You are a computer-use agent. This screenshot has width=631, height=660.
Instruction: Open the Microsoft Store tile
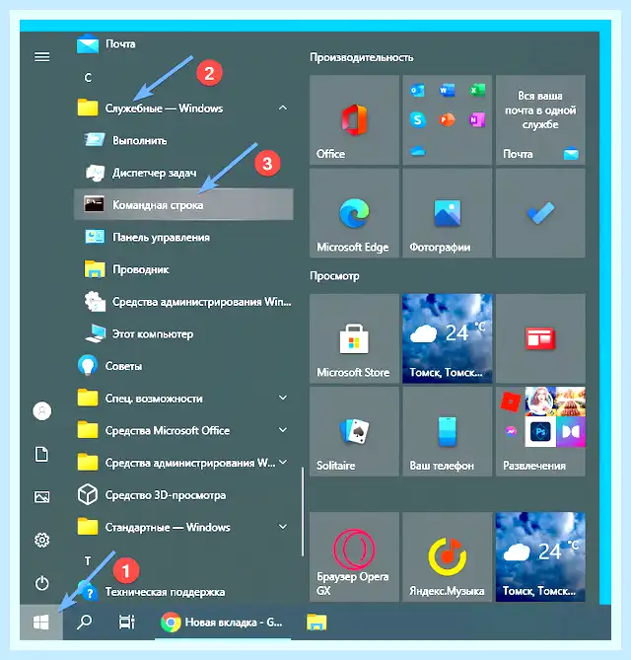(354, 338)
